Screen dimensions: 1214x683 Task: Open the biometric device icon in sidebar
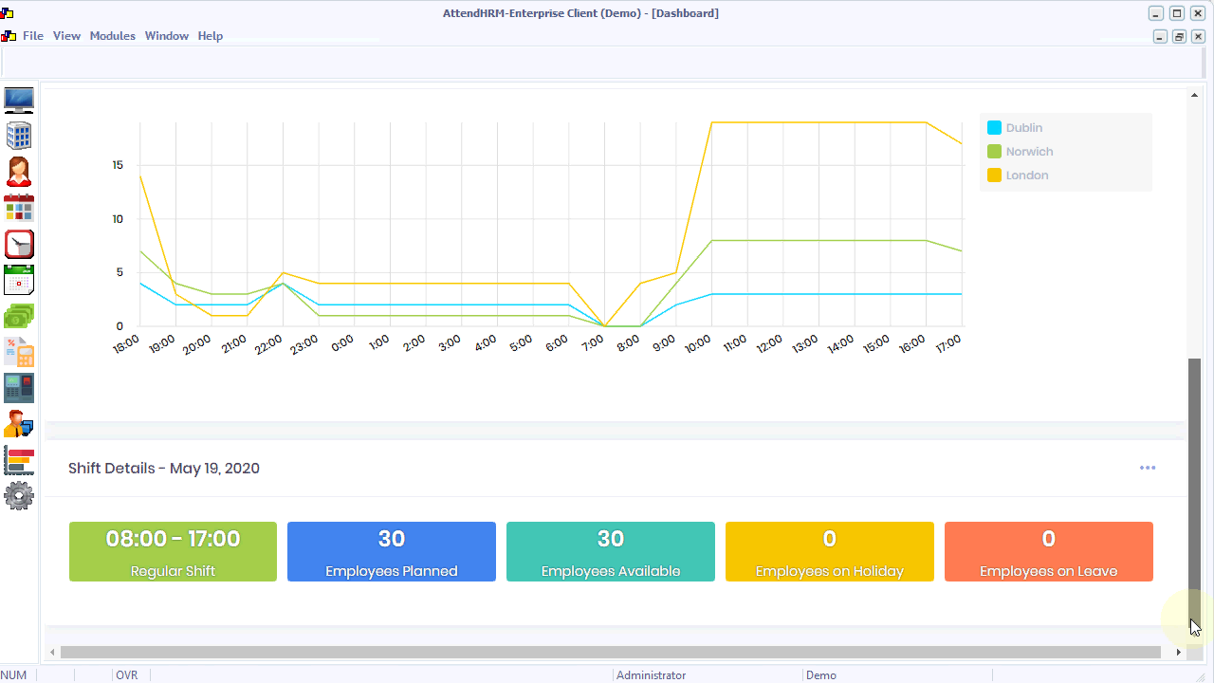point(19,387)
